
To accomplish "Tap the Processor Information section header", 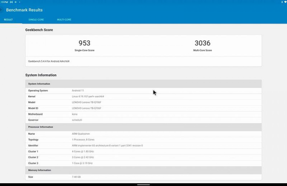I will (143, 127).
